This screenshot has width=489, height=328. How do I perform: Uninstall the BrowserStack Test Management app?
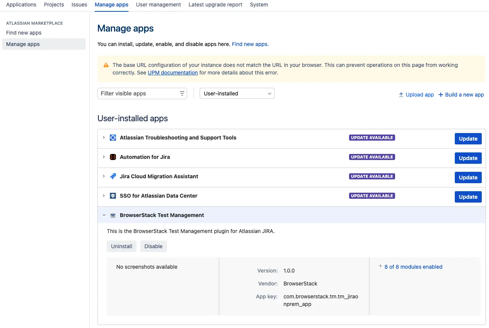(121, 246)
